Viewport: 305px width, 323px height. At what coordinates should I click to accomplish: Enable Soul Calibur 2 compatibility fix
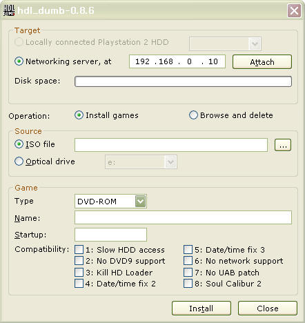(x=188, y=284)
